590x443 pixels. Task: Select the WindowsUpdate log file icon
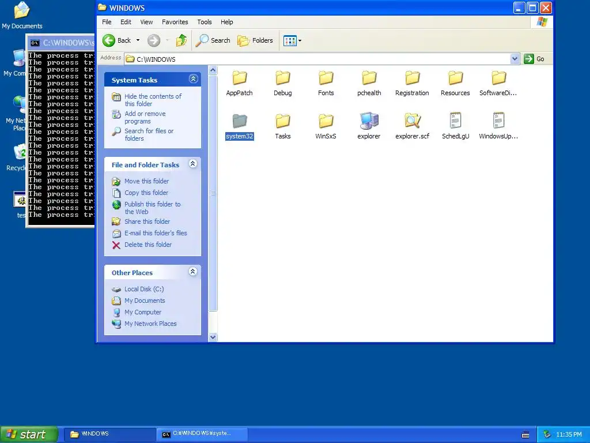(x=498, y=121)
